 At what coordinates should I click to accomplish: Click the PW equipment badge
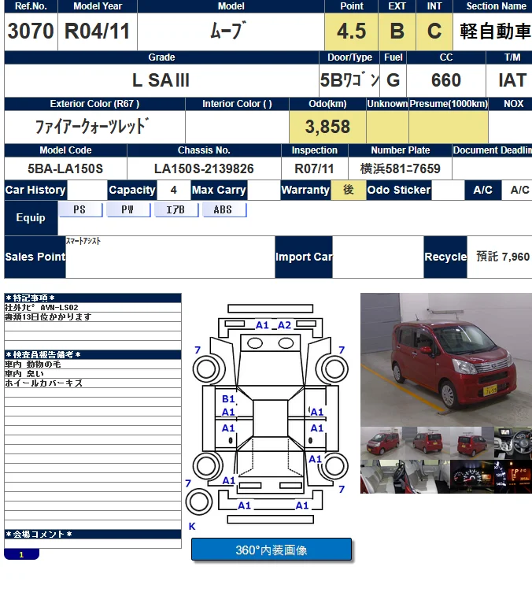coord(129,210)
